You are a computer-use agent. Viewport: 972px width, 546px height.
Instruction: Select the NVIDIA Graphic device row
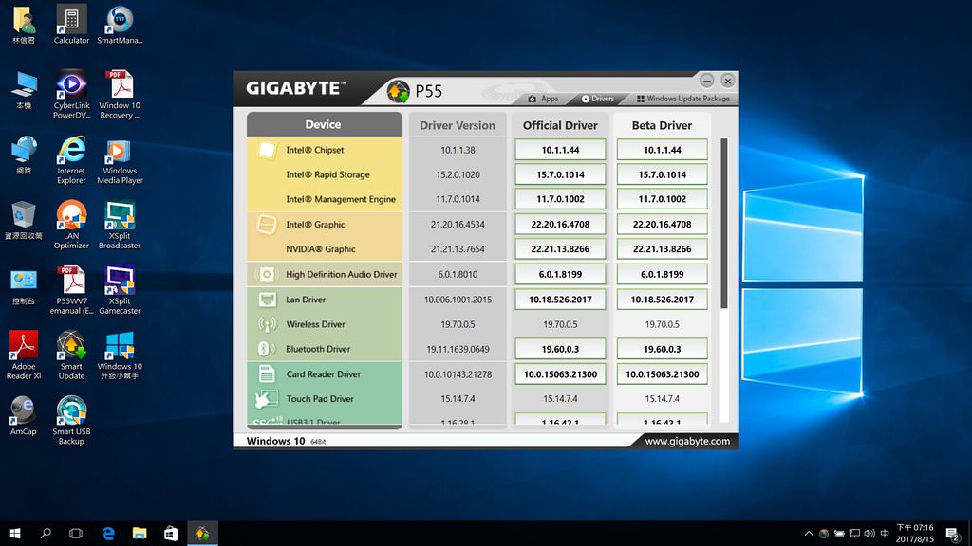[x=325, y=249]
